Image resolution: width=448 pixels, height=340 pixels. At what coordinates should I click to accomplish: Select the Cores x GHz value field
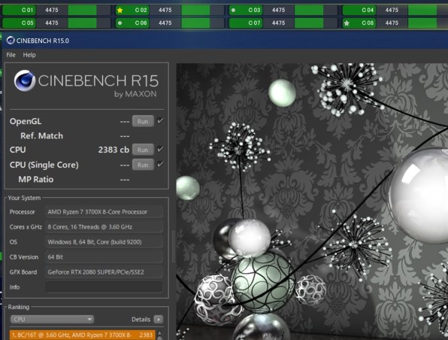tap(104, 226)
